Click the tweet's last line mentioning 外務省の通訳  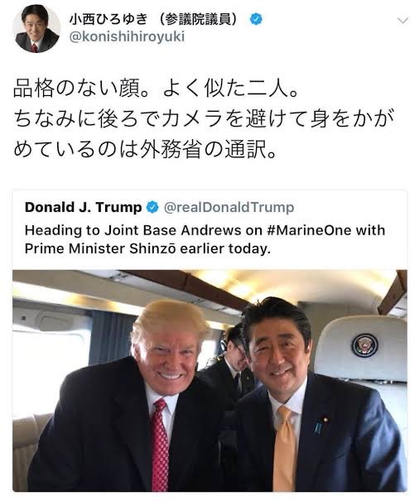click(145, 149)
